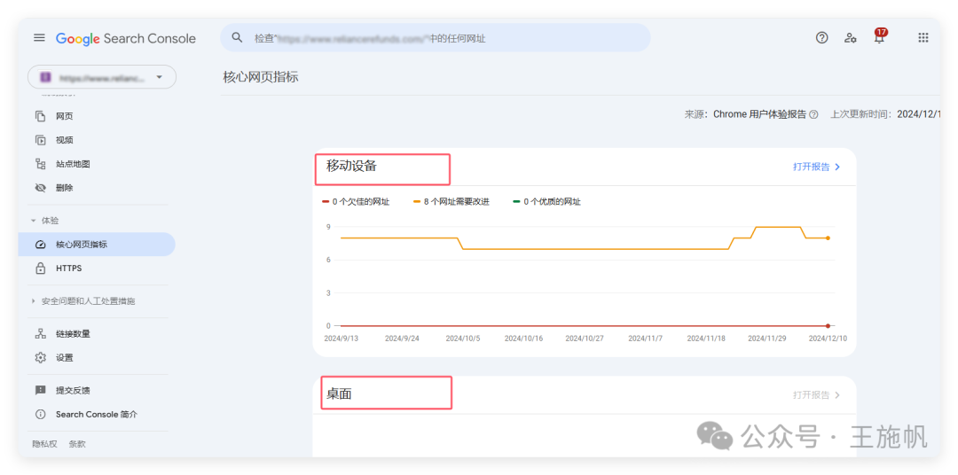
Task: Click the Search Console 简介 info icon
Action: point(40,414)
